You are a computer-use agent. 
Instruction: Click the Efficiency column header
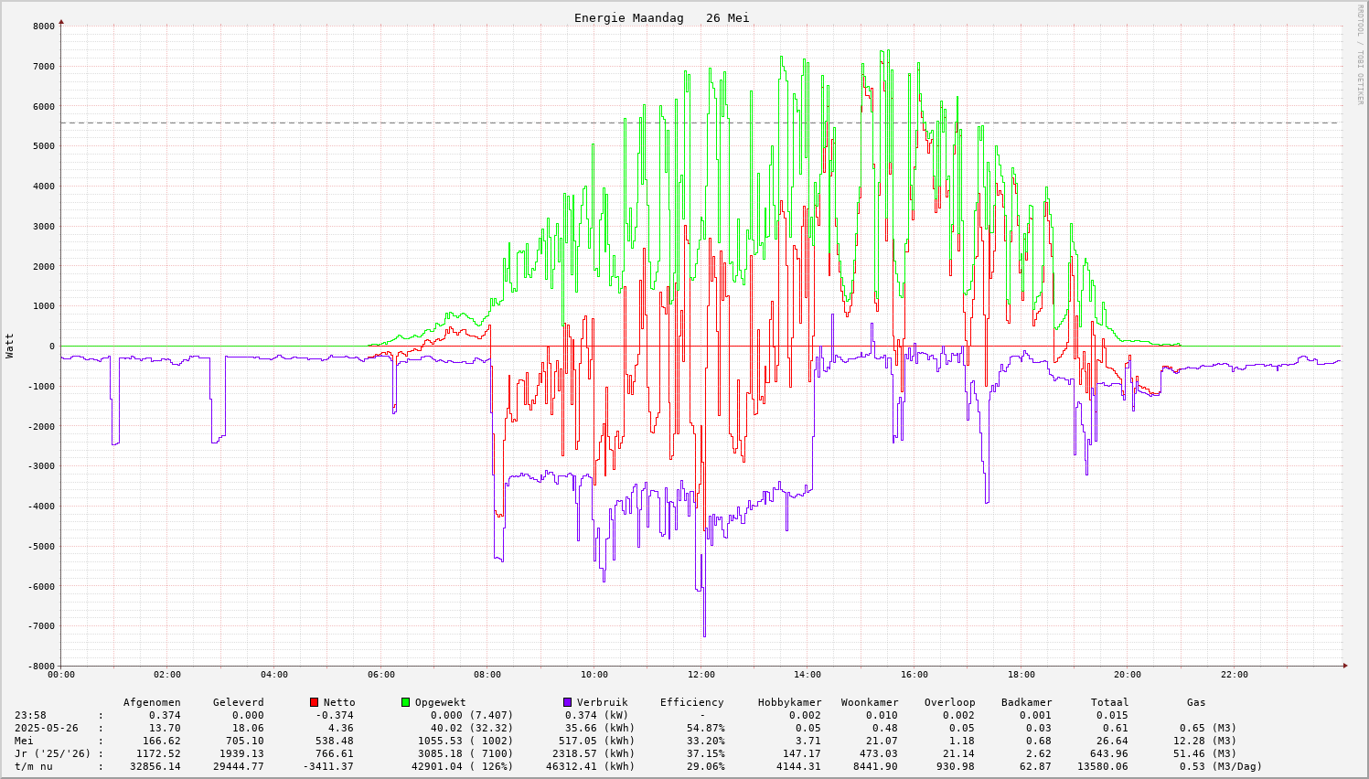(691, 702)
